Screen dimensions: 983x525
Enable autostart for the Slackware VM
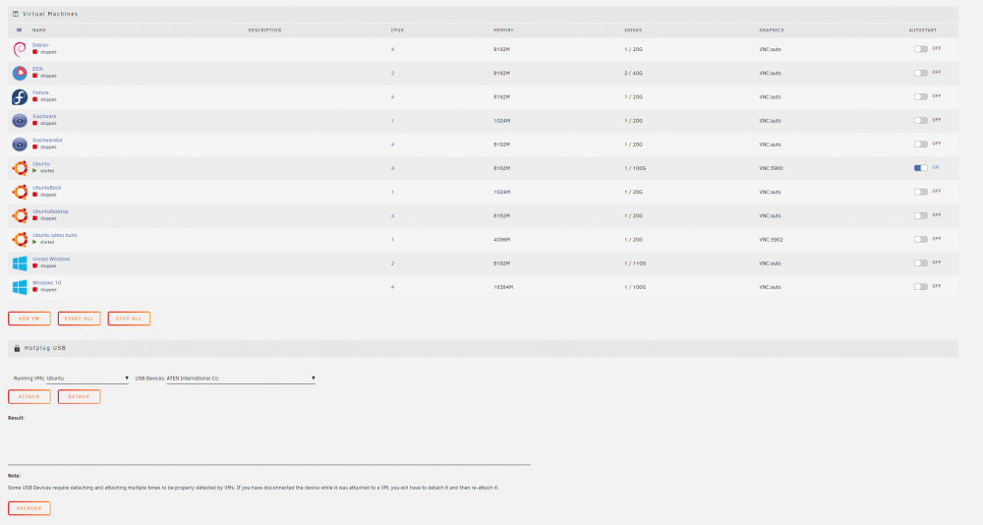pos(920,120)
